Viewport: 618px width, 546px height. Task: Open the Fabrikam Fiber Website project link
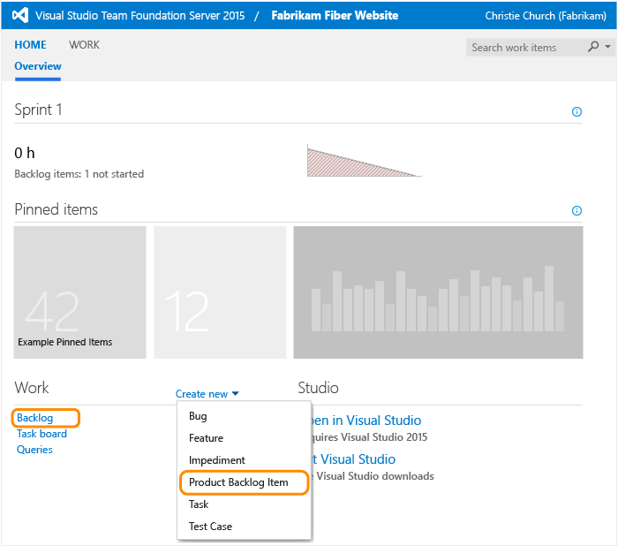pos(335,15)
